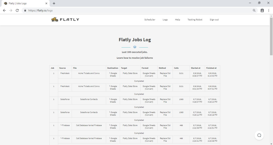Click the Sign out link
273x145 pixels.
214,20
